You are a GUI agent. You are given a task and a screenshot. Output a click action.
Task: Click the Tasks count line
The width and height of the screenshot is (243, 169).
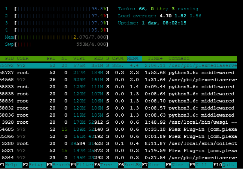(158, 9)
